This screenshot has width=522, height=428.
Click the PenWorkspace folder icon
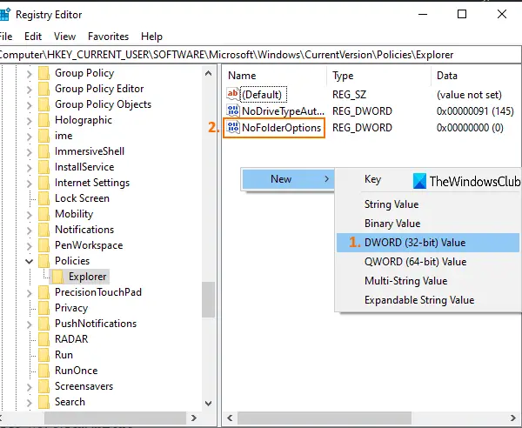pyautogui.click(x=44, y=245)
